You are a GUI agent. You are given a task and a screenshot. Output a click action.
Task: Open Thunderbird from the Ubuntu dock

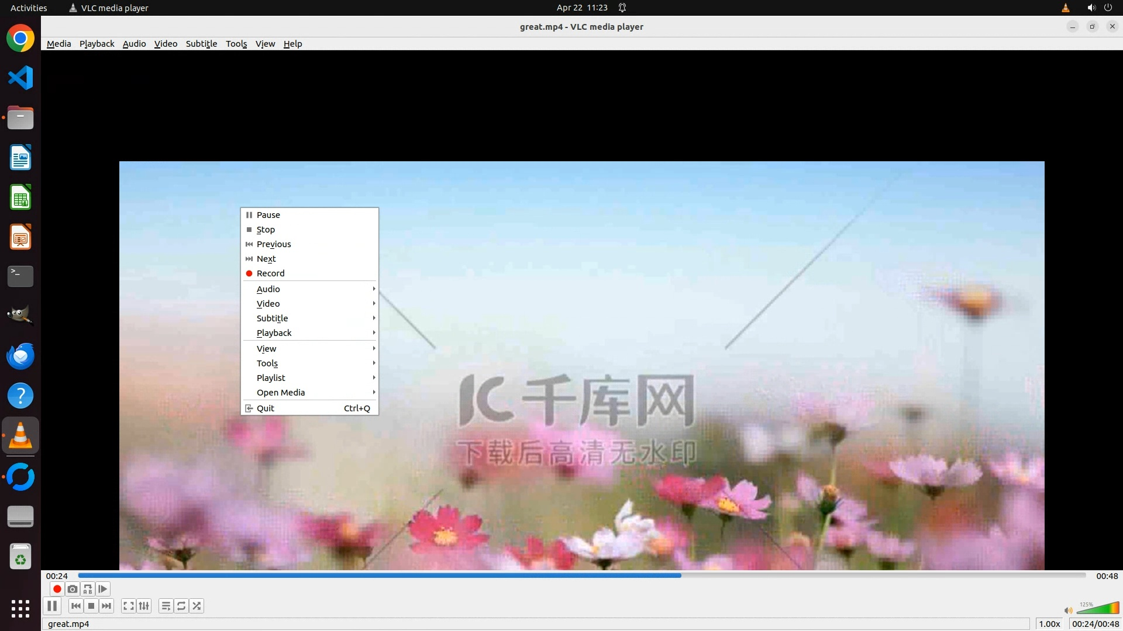click(20, 356)
